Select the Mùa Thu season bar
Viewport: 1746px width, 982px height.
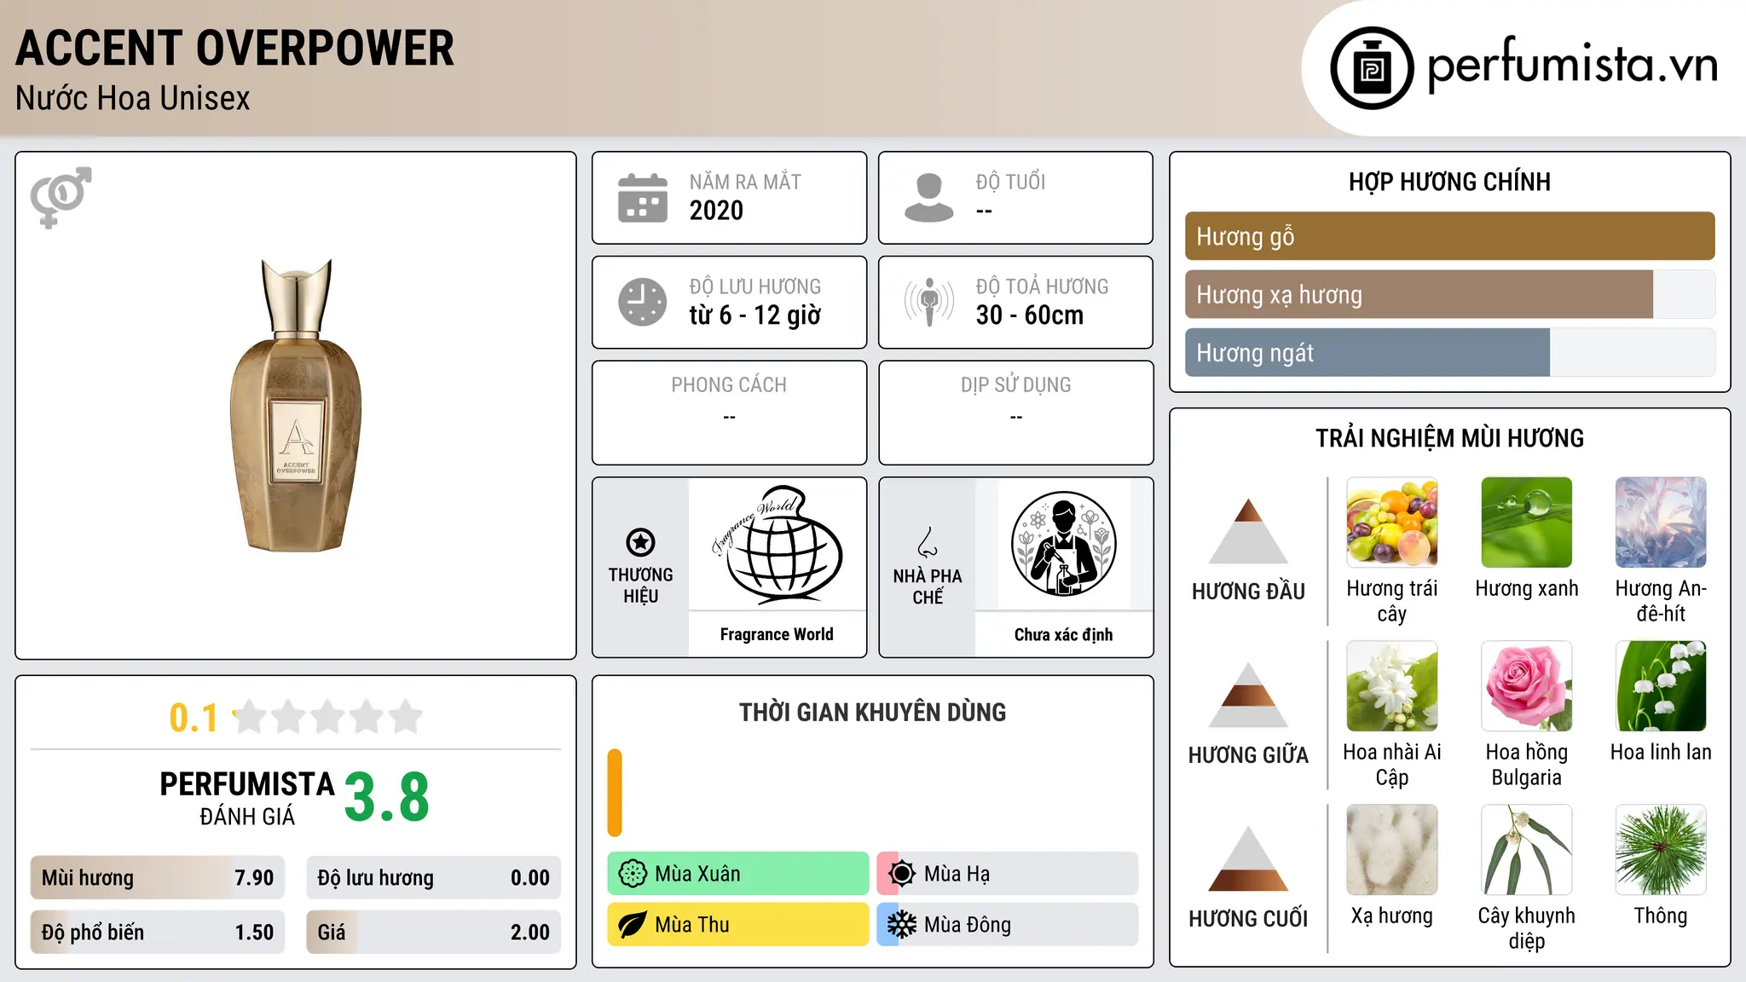pyautogui.click(x=738, y=925)
